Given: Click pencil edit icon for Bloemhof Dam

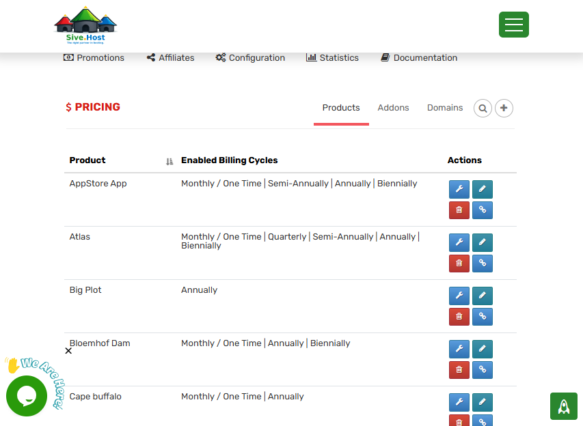Looking at the screenshot, I should tap(483, 349).
